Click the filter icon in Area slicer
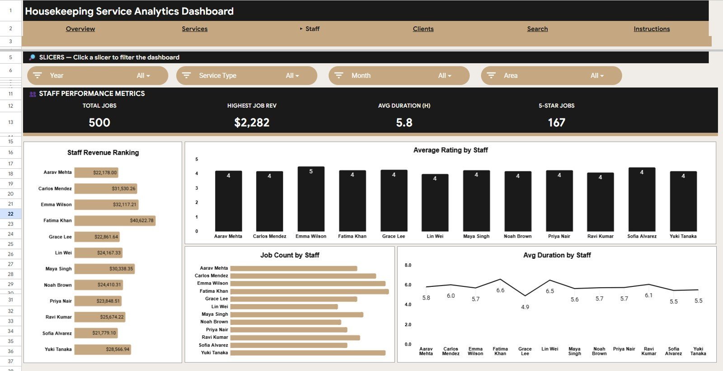The image size is (723, 371). point(491,75)
